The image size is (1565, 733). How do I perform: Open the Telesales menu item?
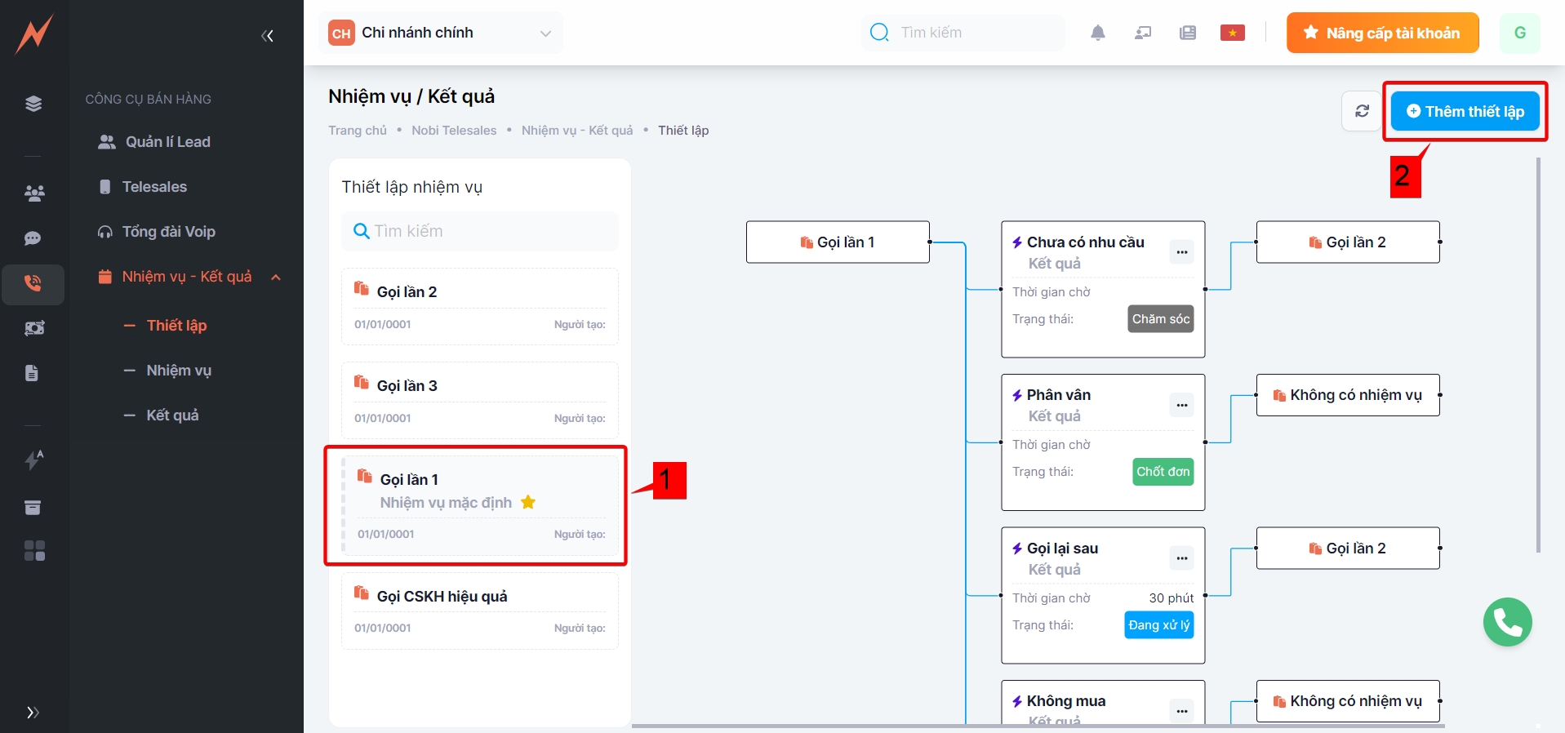tap(154, 187)
